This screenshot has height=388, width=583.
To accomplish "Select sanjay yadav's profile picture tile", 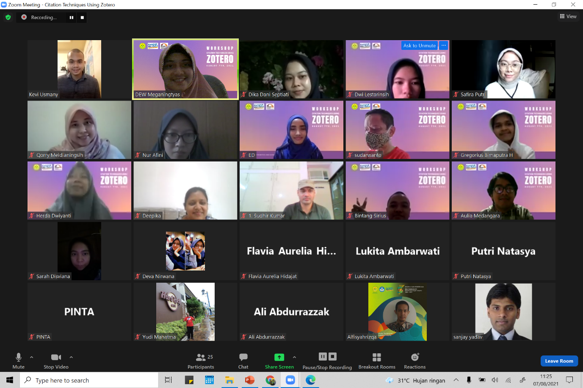I will tap(503, 312).
